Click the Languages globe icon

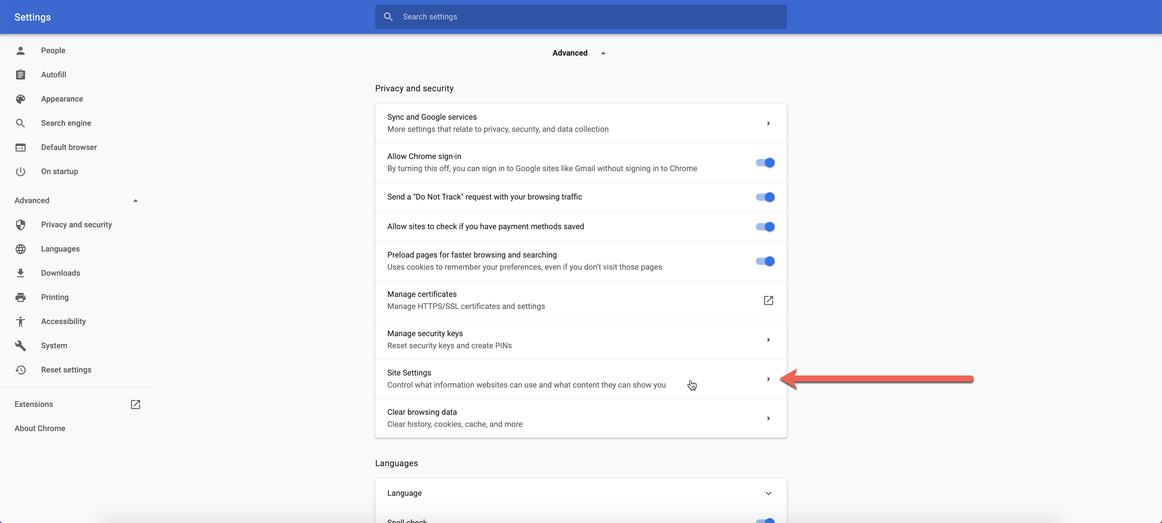pyautogui.click(x=20, y=249)
